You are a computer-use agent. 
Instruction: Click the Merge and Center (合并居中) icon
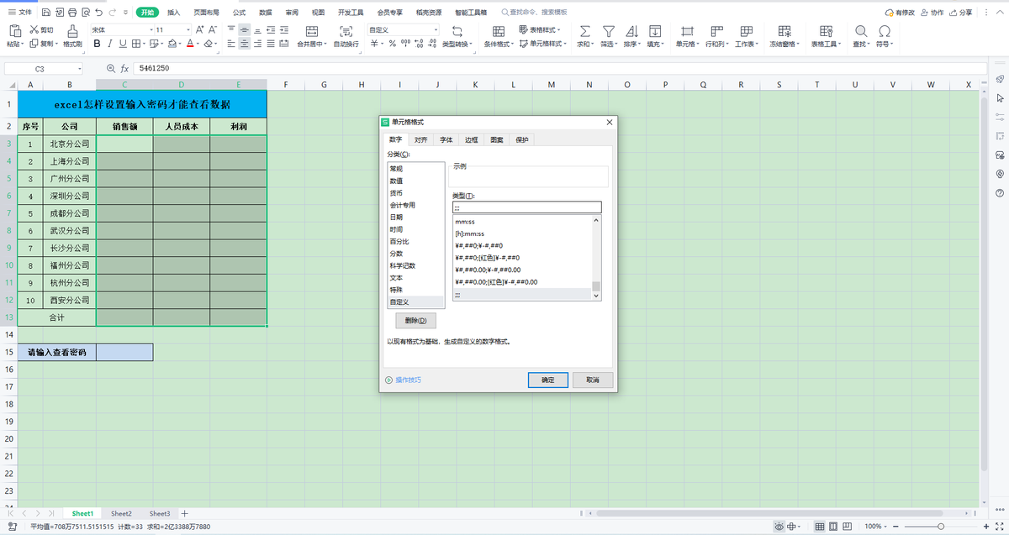(x=311, y=30)
